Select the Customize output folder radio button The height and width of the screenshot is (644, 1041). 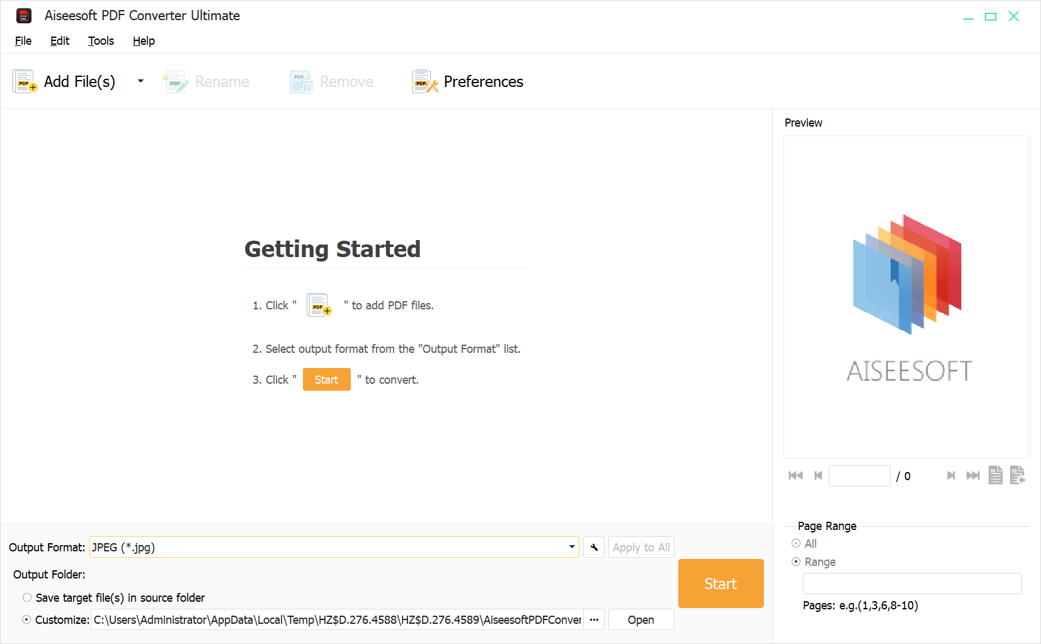(x=27, y=619)
